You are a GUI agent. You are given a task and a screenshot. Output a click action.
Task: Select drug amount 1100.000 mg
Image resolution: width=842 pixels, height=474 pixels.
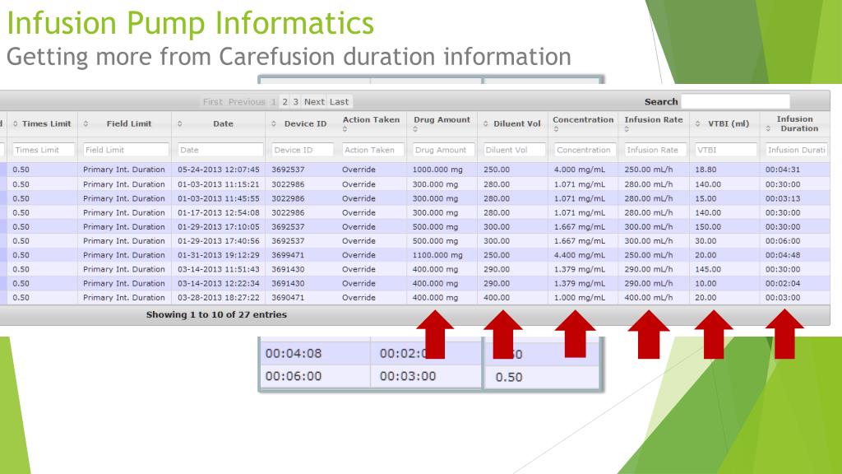click(437, 255)
